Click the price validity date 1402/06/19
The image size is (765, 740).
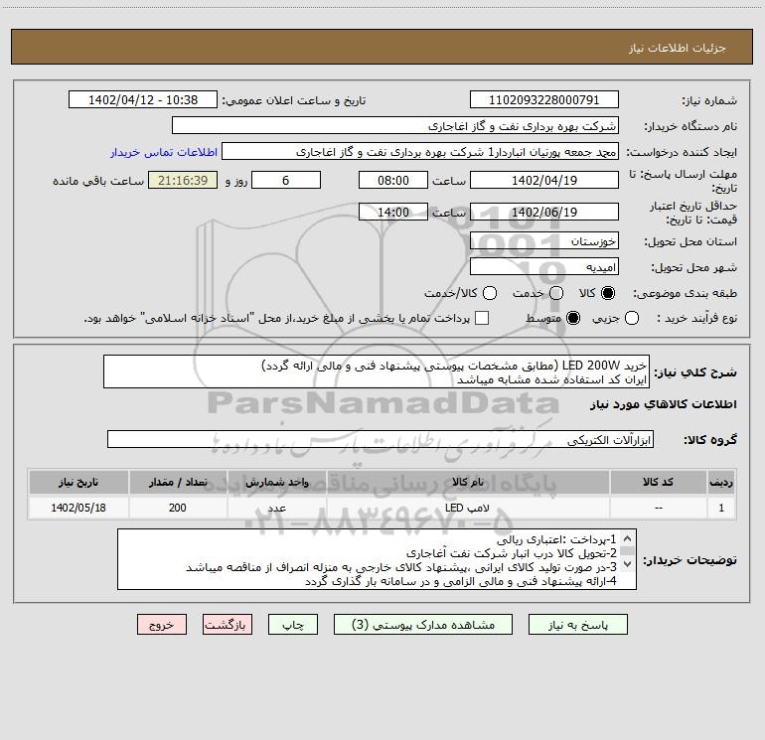point(544,212)
